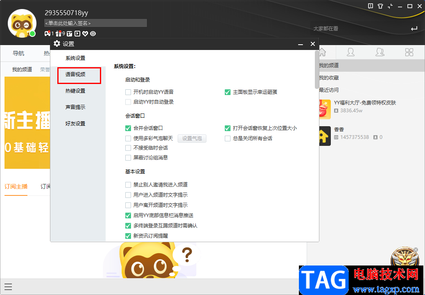This screenshot has height=295, width=425.
Task: Enable 开机时启动YY语音 checkbox
Action: [x=128, y=92]
